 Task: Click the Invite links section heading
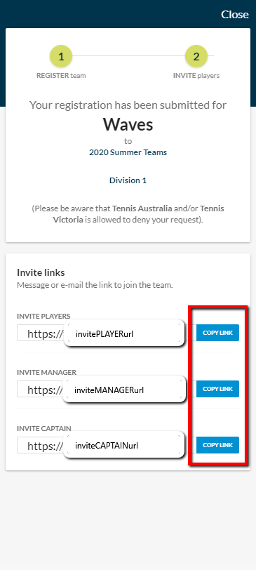click(41, 272)
